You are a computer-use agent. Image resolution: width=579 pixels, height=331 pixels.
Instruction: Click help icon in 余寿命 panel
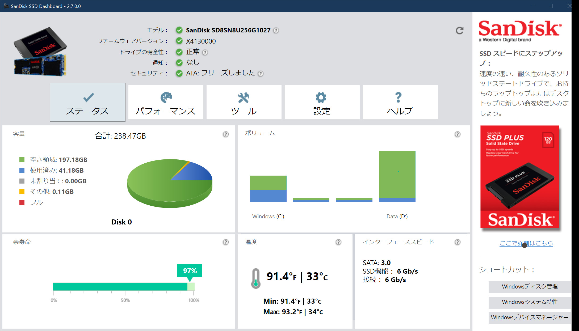pyautogui.click(x=226, y=242)
